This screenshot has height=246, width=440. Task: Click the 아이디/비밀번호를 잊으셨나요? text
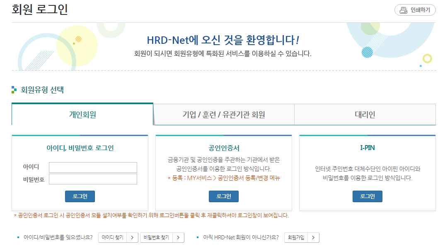pos(58,237)
